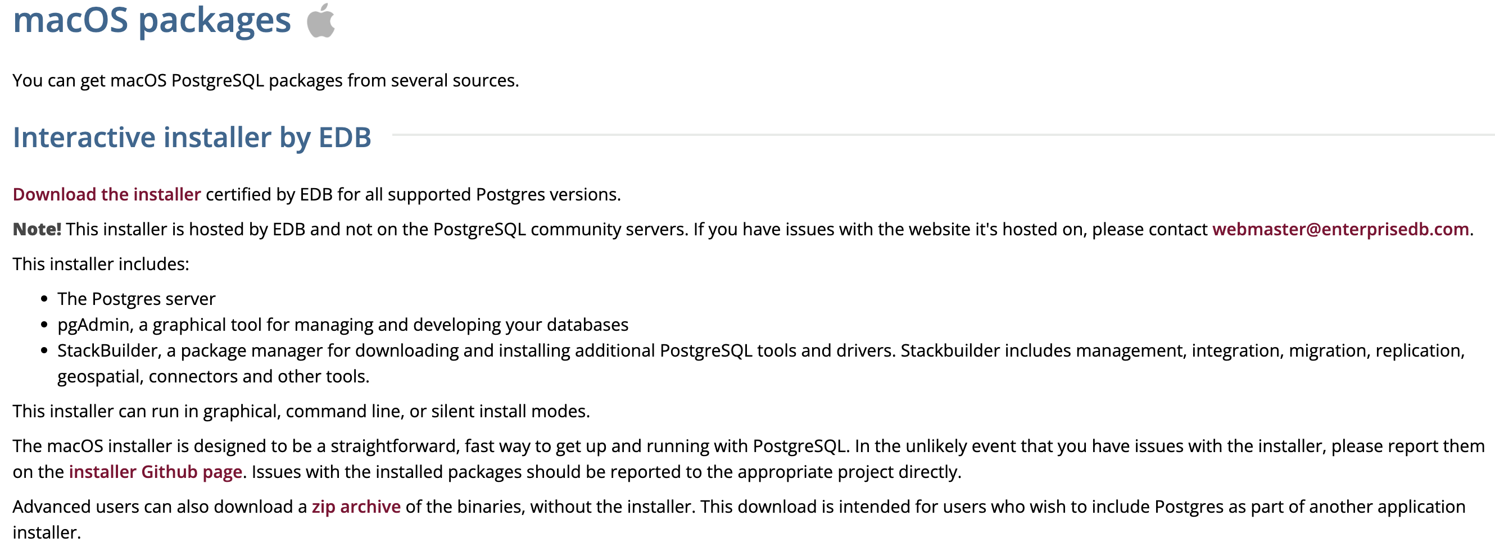Screen dimensions: 1495x547
Task: Click the StackBuilder package manager list item
Action: coord(761,363)
